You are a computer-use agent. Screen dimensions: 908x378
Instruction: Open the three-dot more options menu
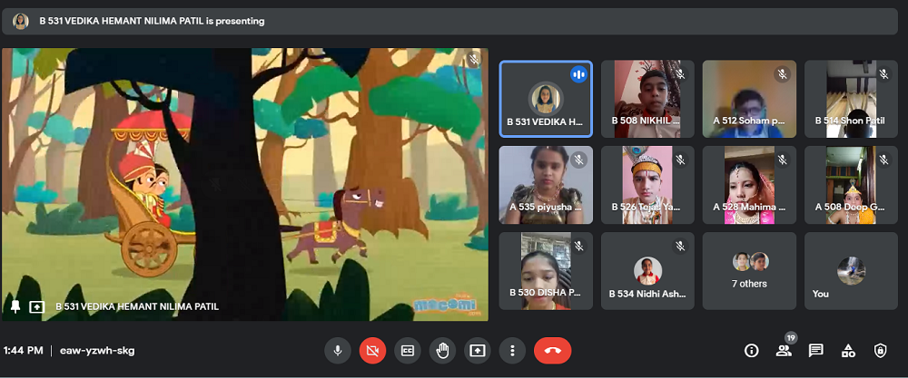click(x=512, y=351)
